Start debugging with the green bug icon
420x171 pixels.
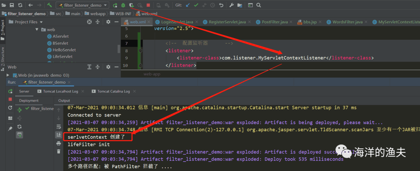[x=123, y=5]
